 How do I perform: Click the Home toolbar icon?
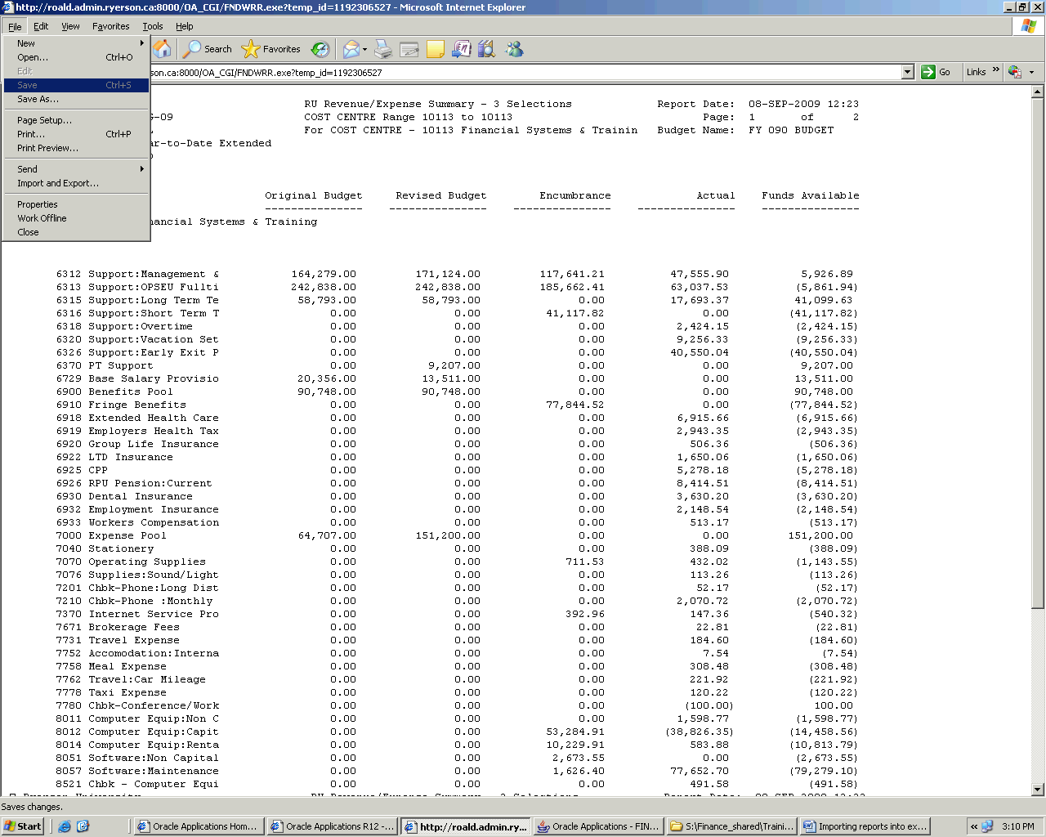pos(163,49)
